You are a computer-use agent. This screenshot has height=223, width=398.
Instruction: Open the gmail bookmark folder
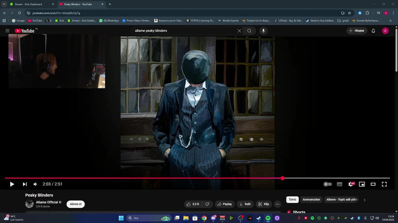click(343, 21)
